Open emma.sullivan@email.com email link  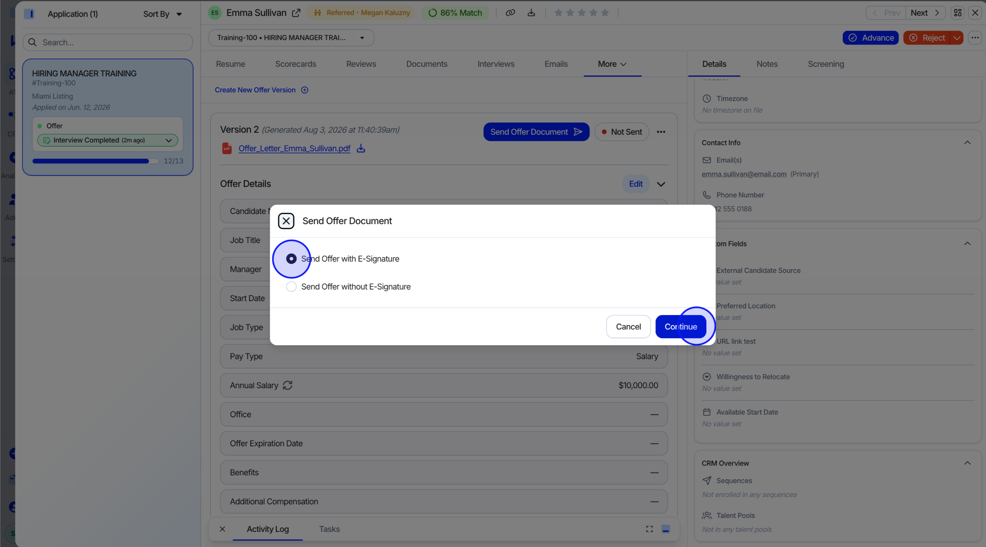pyautogui.click(x=744, y=174)
